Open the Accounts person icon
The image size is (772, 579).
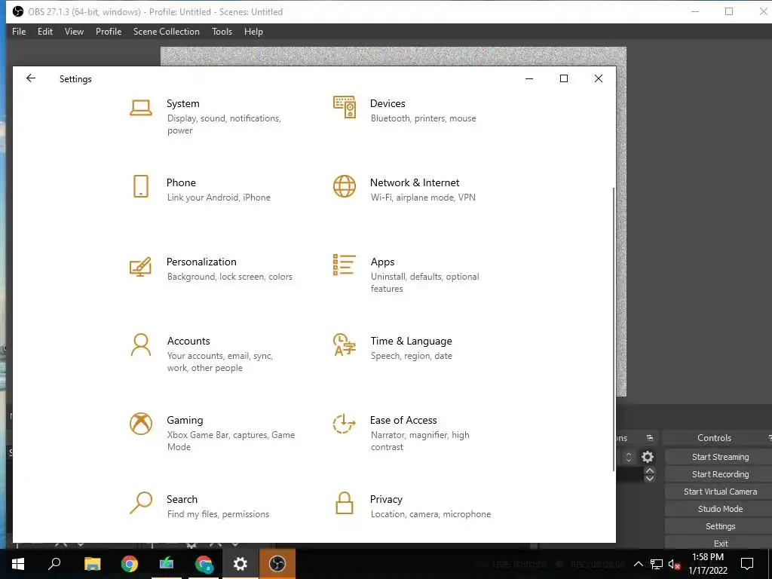click(141, 345)
